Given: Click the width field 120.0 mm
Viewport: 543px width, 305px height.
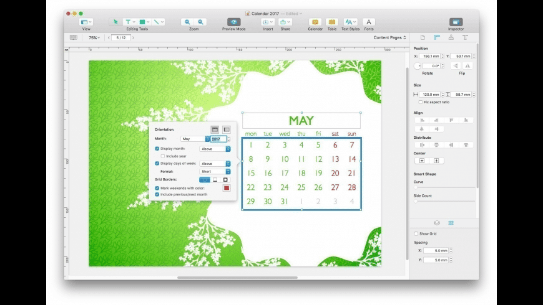Looking at the screenshot, I should [x=430, y=94].
